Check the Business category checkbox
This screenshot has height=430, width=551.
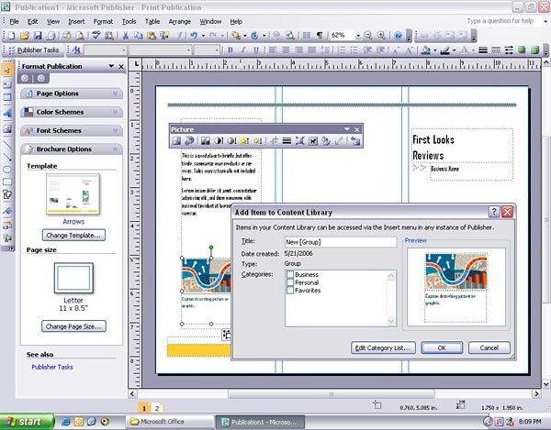tap(290, 274)
